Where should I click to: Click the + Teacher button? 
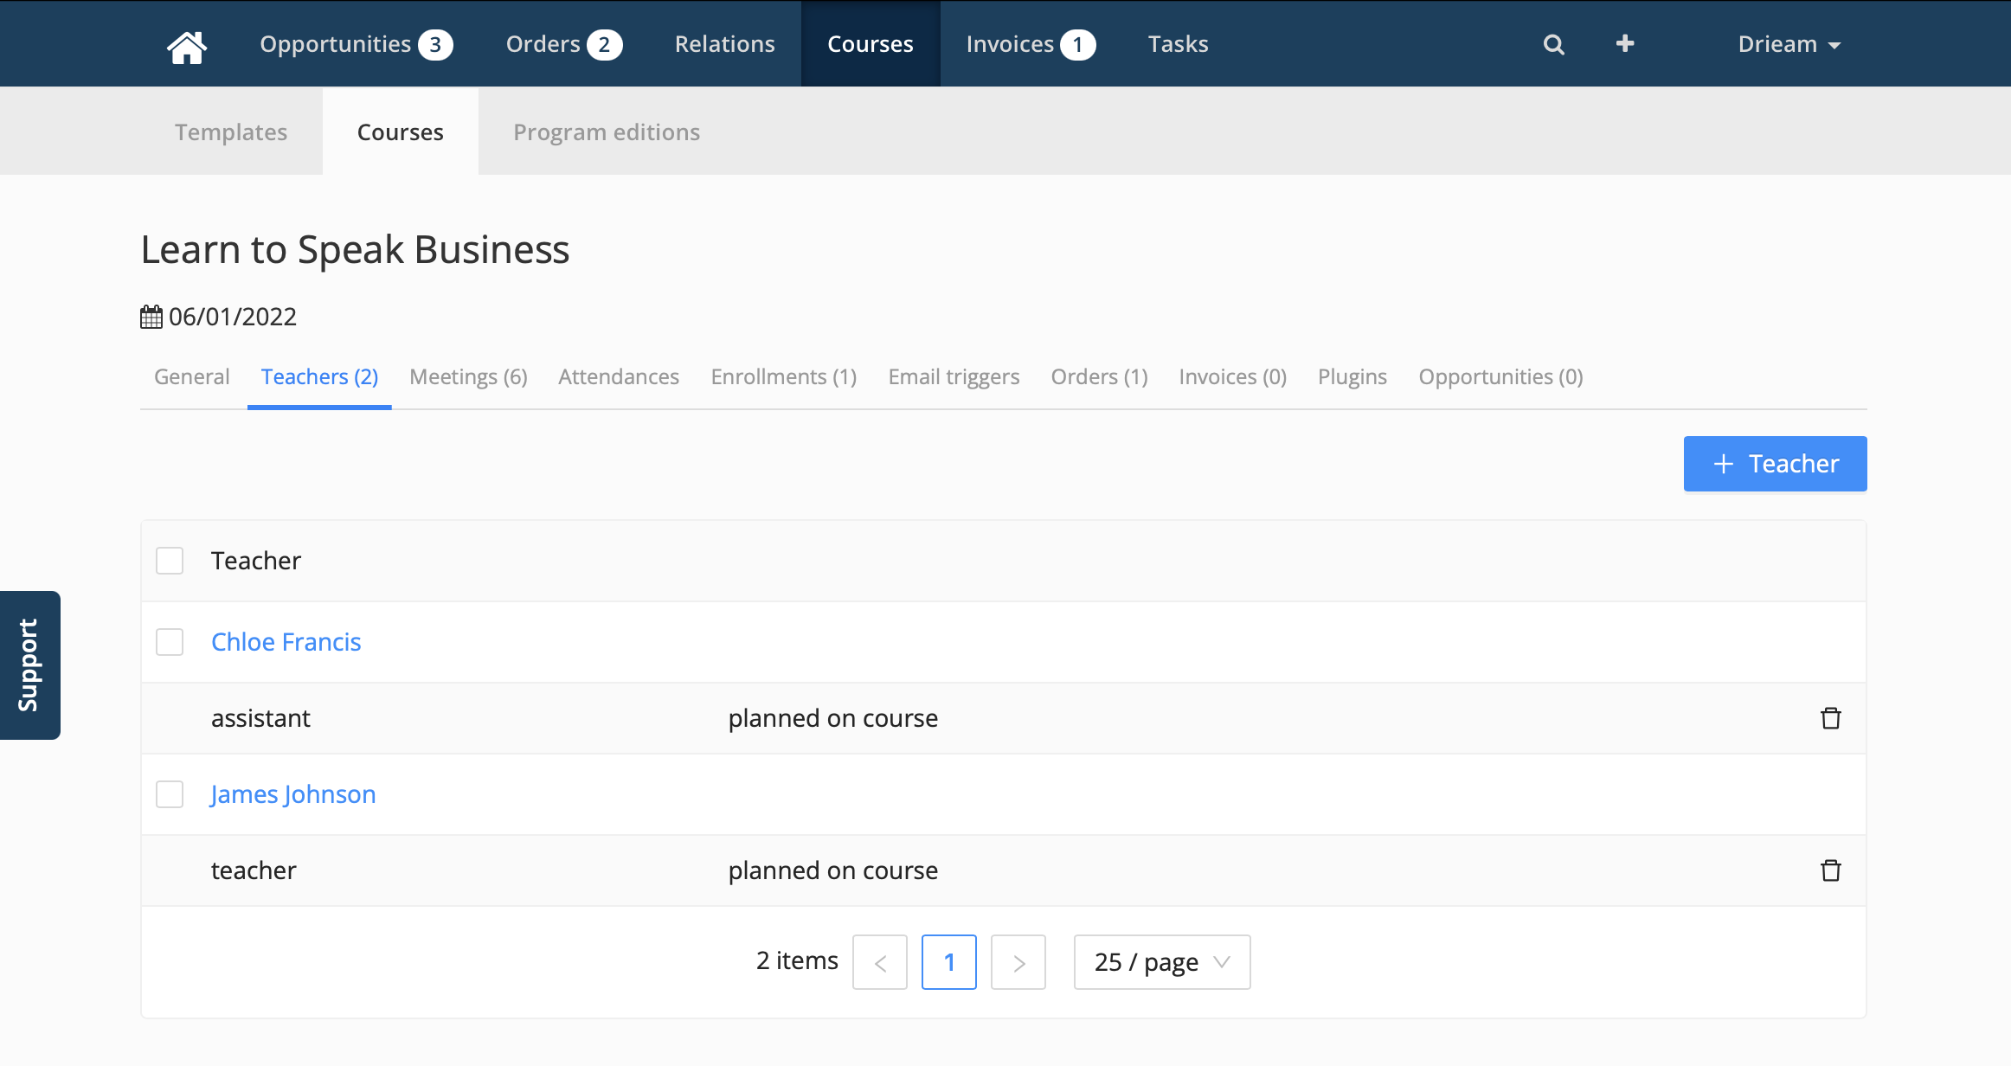[x=1775, y=464]
